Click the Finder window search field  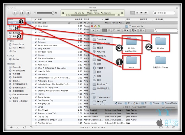click(166, 31)
